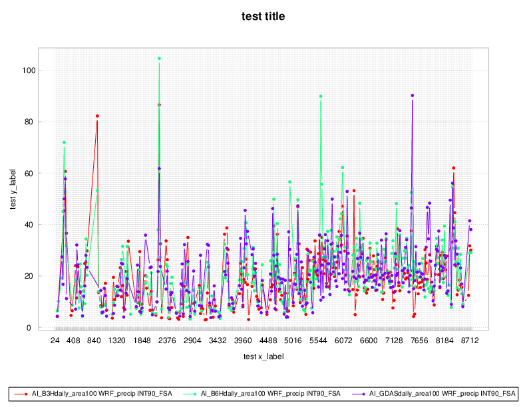
Task: Click the green peak point near x 5544
Action: (x=321, y=96)
